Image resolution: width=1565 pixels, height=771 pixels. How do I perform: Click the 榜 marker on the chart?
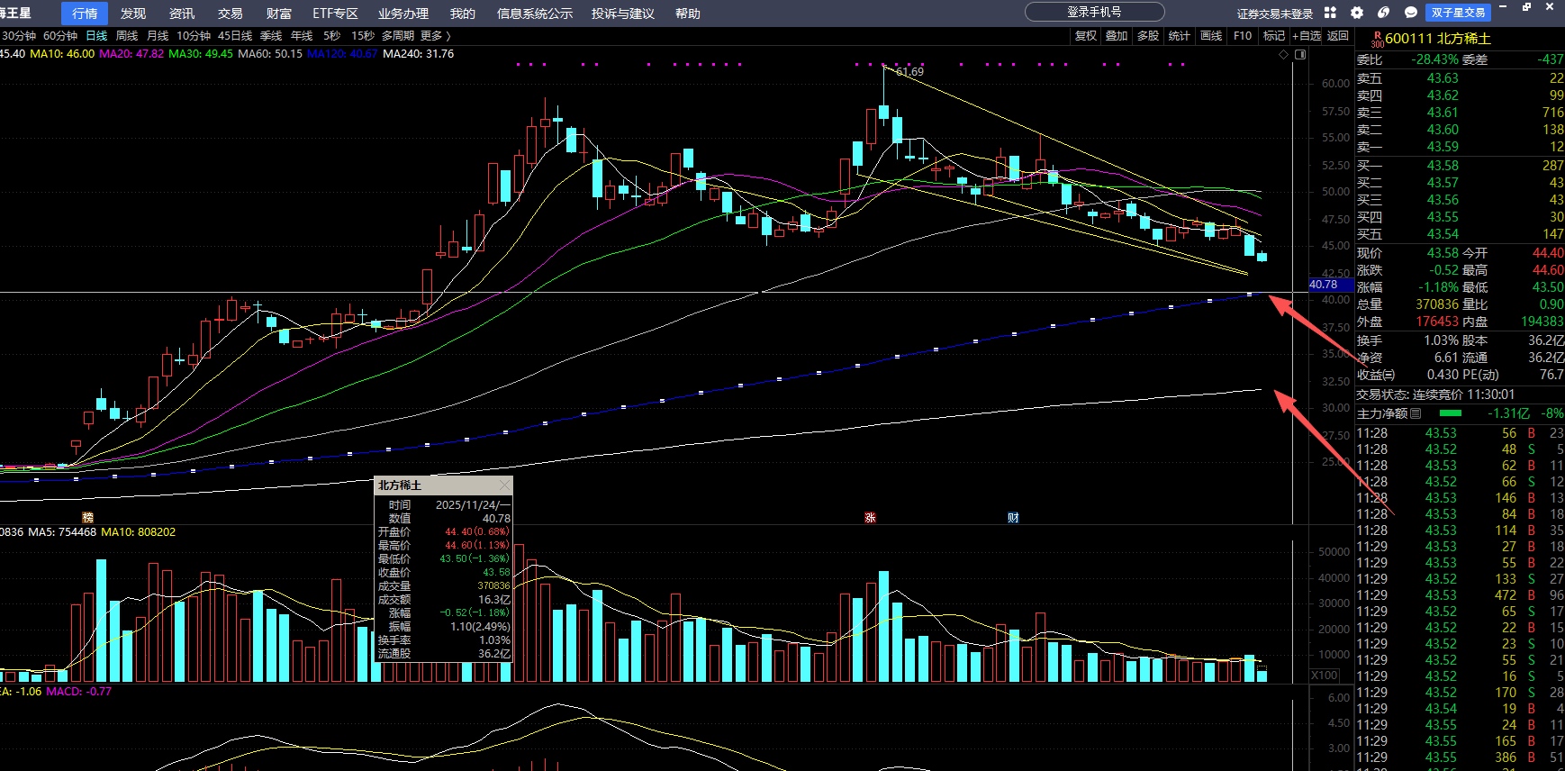tap(87, 518)
